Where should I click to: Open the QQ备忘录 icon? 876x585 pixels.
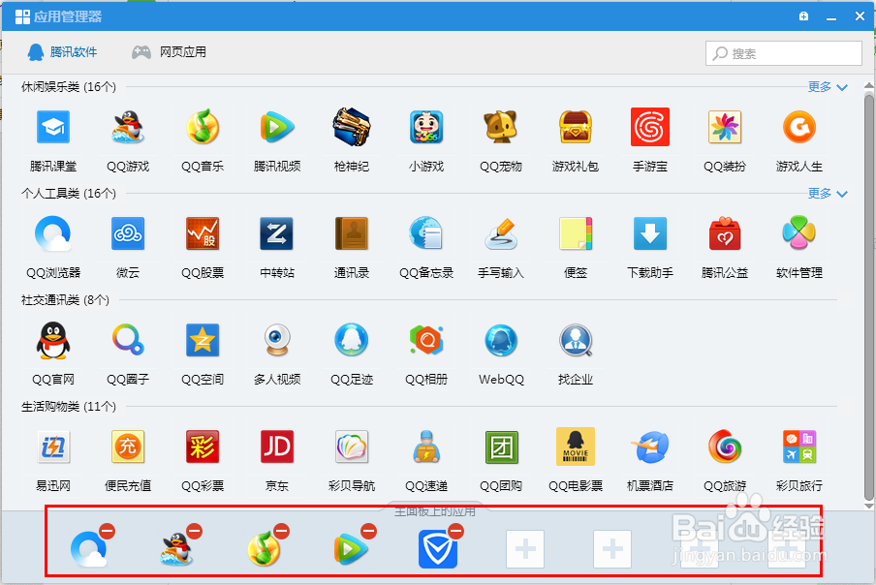pyautogui.click(x=426, y=233)
